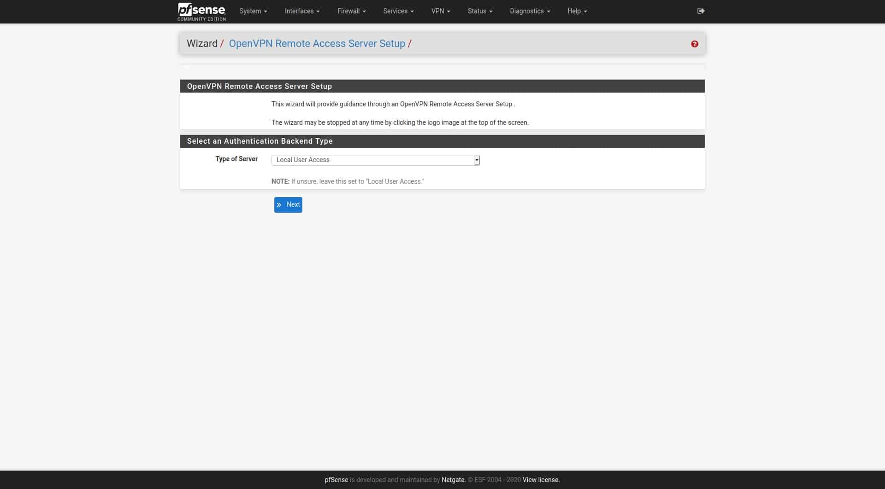Image resolution: width=885 pixels, height=489 pixels.
Task: Click the View license link
Action: [541, 480]
